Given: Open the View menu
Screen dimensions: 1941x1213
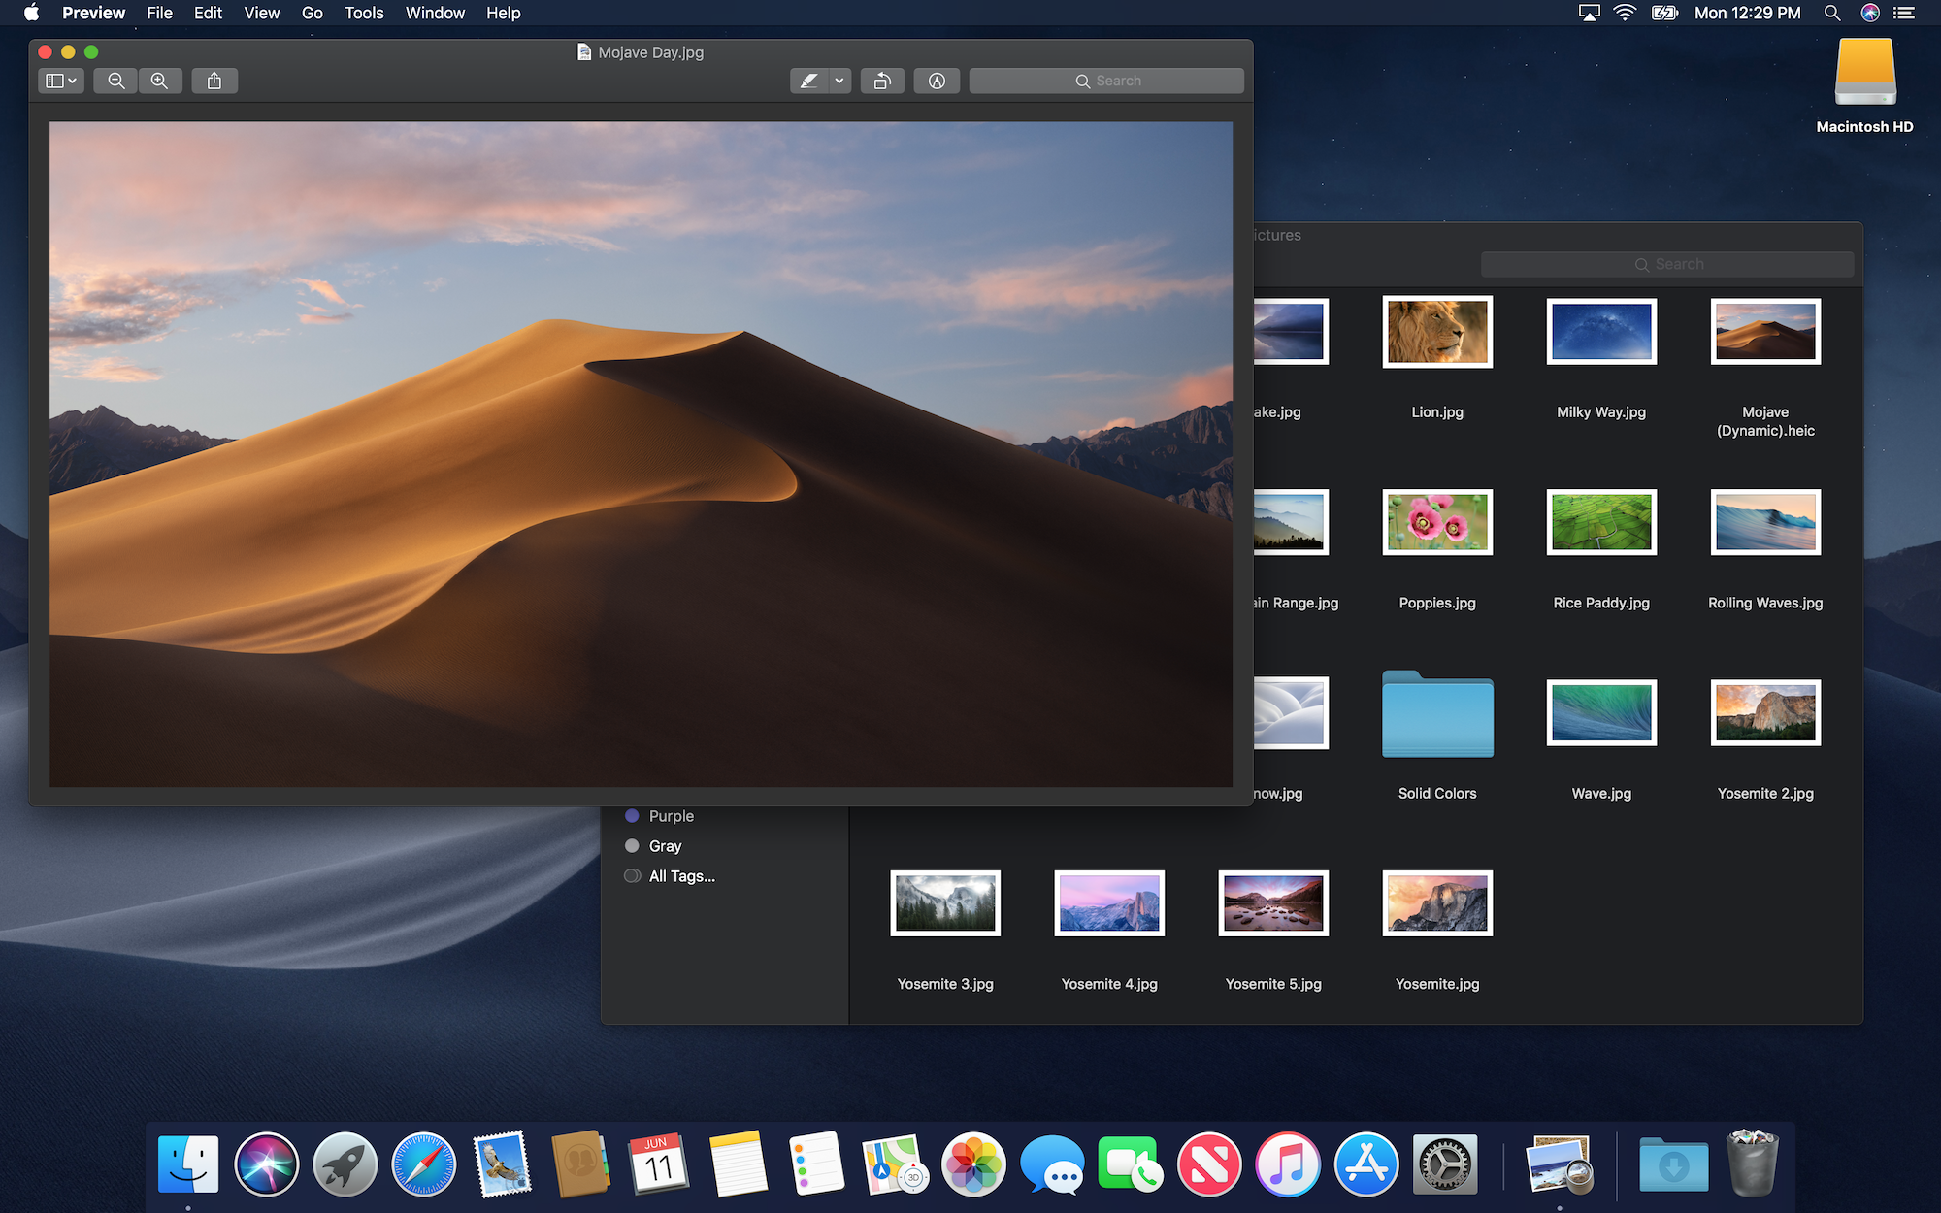Looking at the screenshot, I should point(262,13).
